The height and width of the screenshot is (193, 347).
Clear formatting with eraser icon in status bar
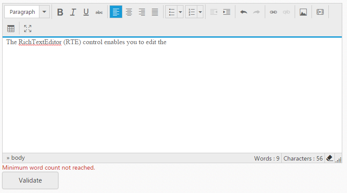[329, 158]
